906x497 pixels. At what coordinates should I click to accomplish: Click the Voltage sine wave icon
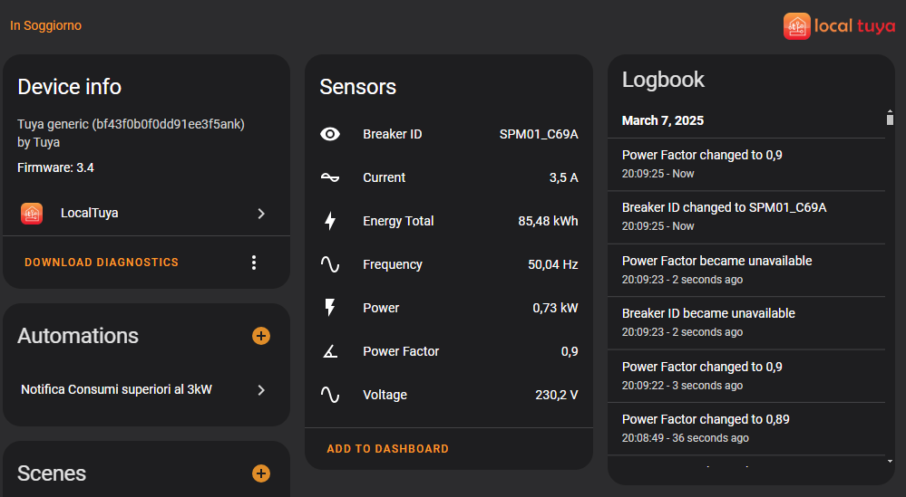[x=330, y=395]
